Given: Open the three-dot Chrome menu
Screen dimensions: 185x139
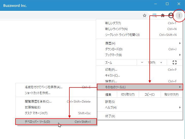Looking at the screenshot, I should 179,16.
